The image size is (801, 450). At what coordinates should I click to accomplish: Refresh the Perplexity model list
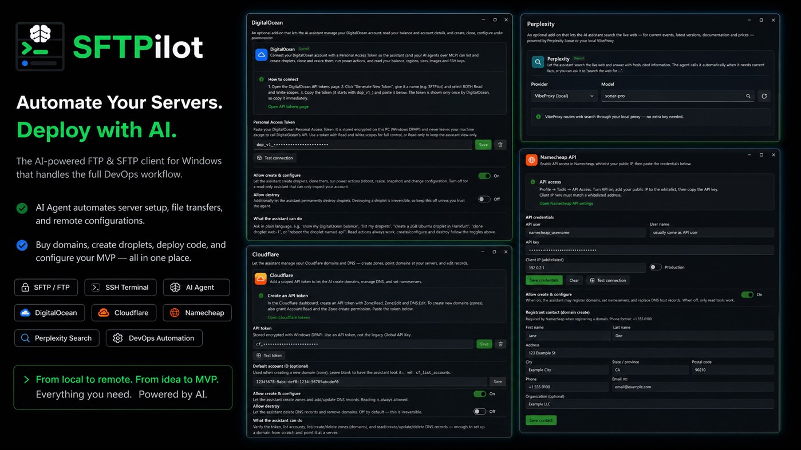(764, 96)
